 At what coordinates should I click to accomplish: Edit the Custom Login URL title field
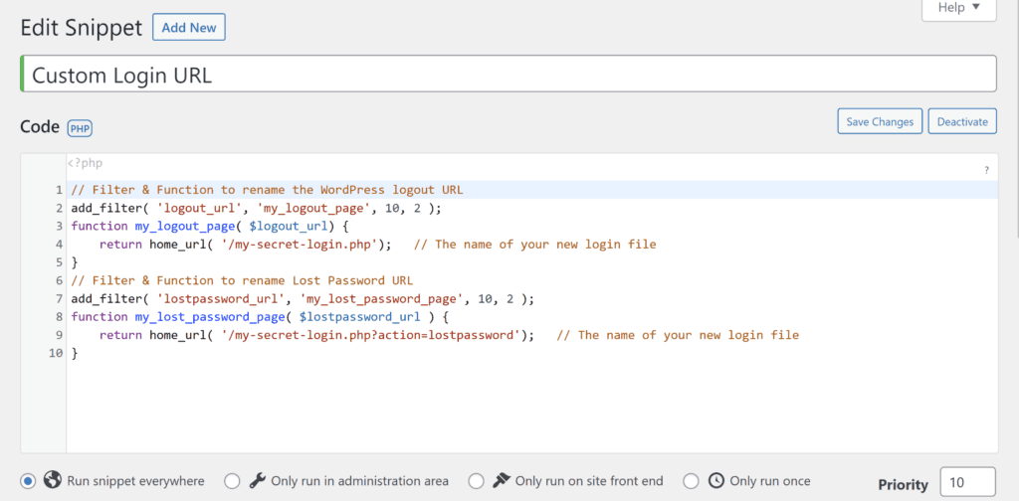pyautogui.click(x=509, y=74)
